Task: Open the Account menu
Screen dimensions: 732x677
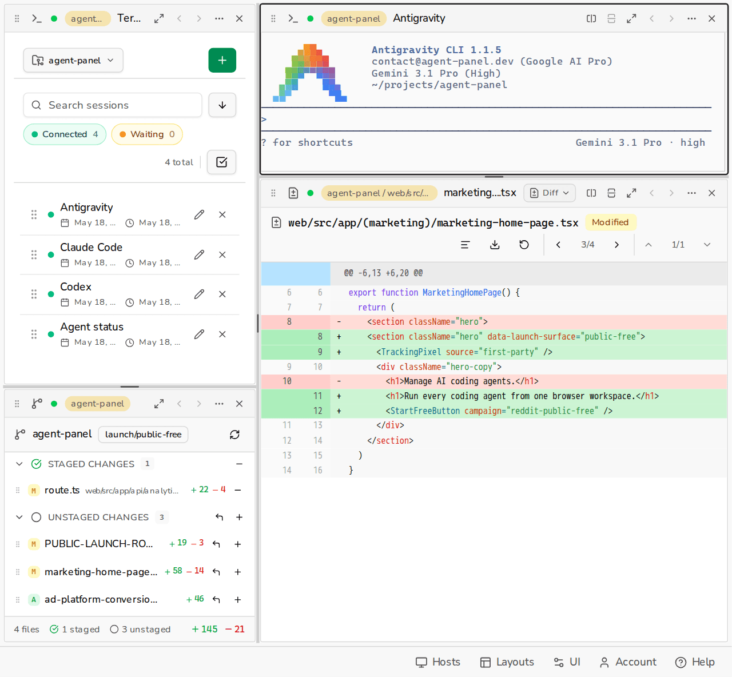Action: 628,662
